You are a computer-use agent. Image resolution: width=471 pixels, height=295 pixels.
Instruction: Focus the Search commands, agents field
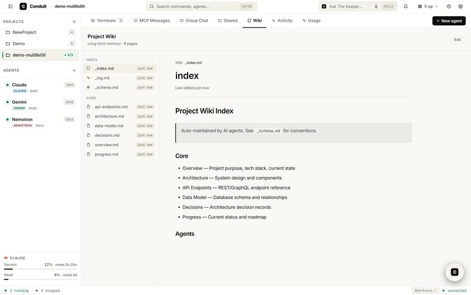(201, 6)
